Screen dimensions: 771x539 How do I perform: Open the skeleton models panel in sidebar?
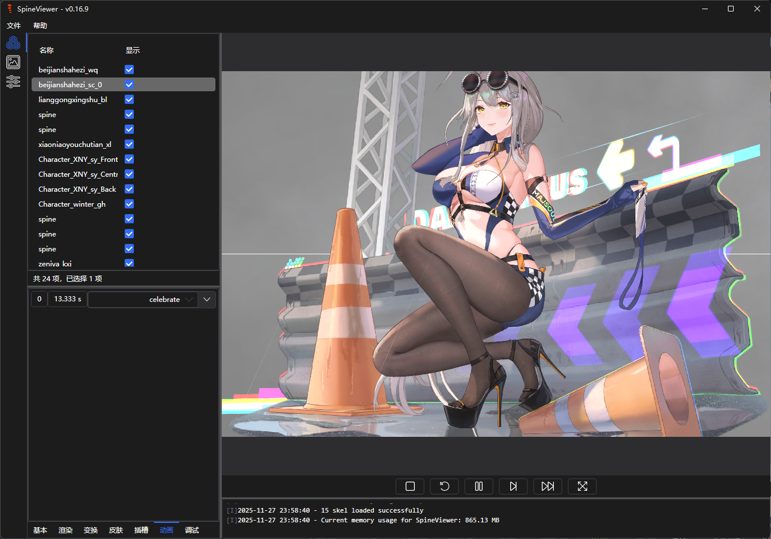point(13,43)
